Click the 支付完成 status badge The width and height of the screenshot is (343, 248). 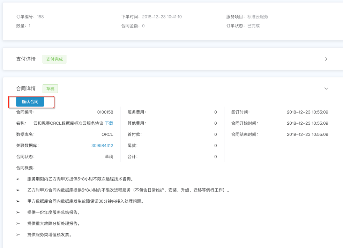pos(54,59)
